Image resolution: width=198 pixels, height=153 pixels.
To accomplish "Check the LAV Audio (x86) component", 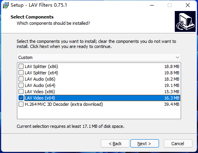I will (x=21, y=79).
